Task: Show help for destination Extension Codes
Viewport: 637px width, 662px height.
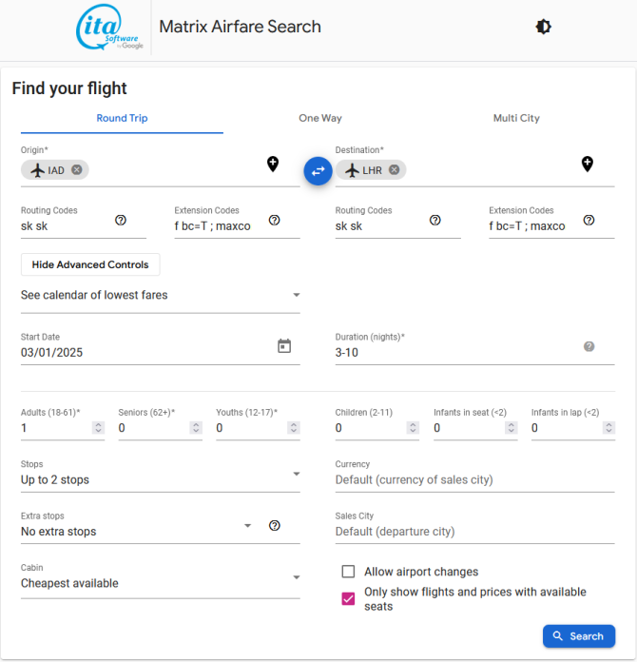Action: 589,220
